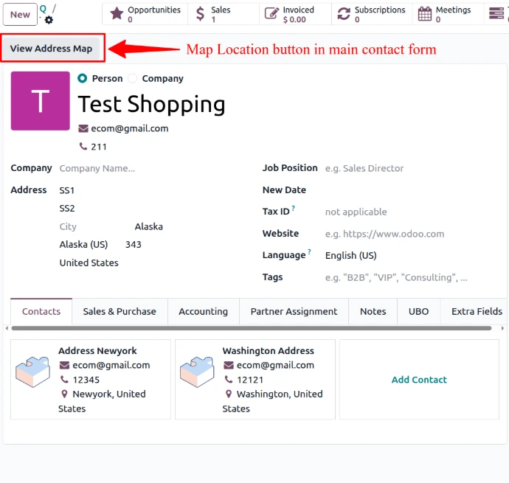509x483 pixels.
Task: Open Subscriptions refresh icon button
Action: 344,14
